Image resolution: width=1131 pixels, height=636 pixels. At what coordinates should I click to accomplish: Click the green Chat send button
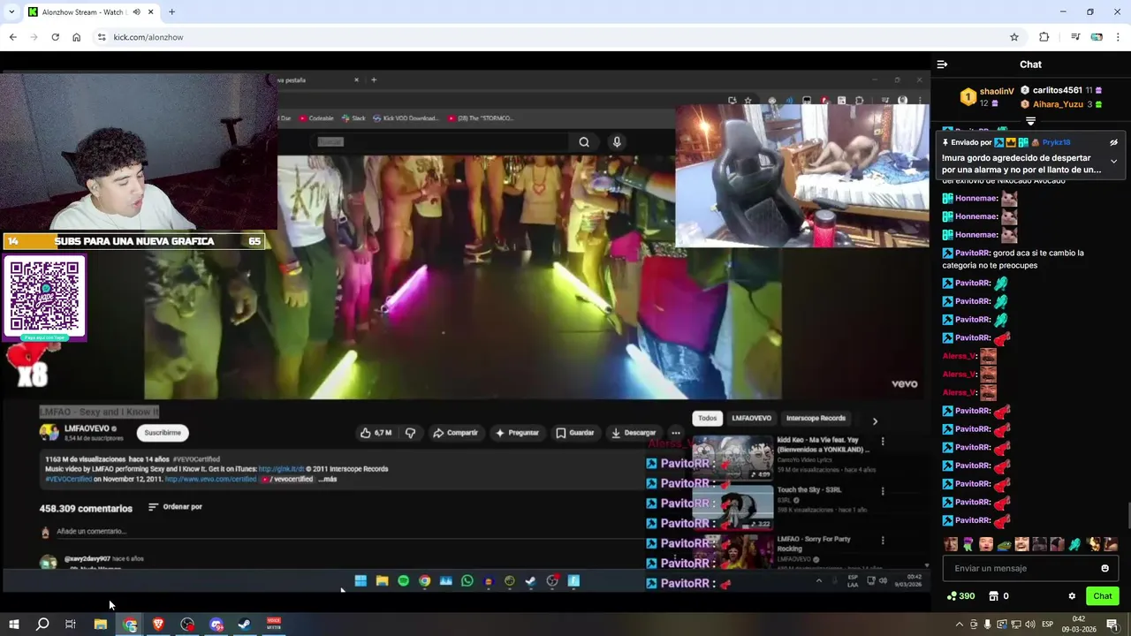[1103, 596]
